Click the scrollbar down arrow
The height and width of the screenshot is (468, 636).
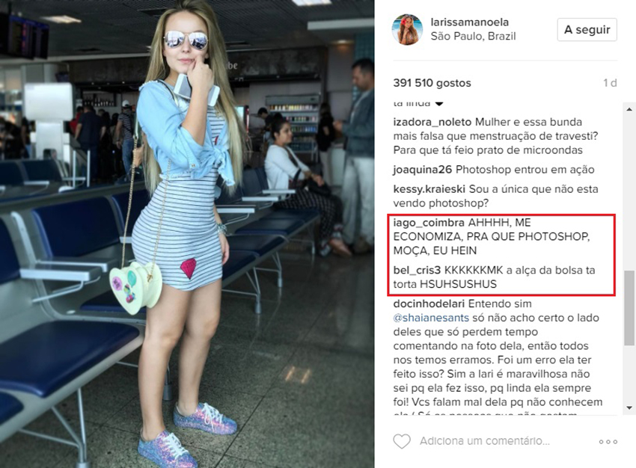[629, 407]
